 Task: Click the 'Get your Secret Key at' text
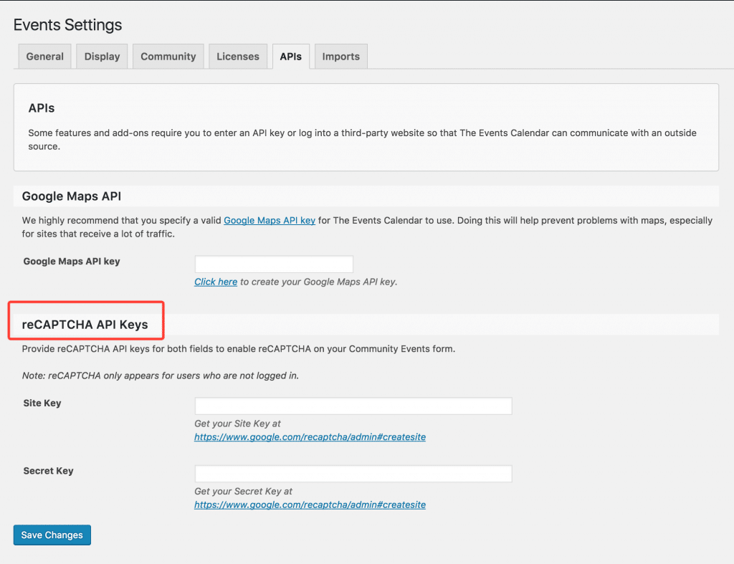tap(244, 492)
